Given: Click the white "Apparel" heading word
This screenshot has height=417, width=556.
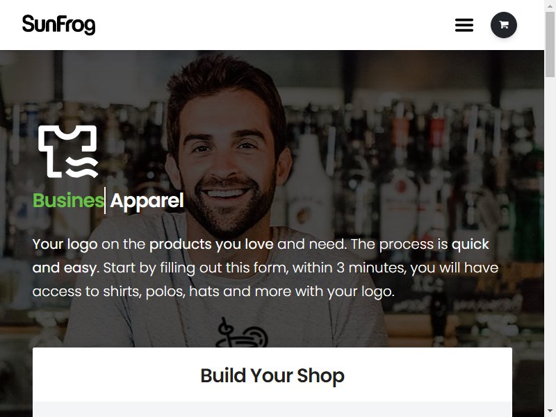Looking at the screenshot, I should click(147, 202).
